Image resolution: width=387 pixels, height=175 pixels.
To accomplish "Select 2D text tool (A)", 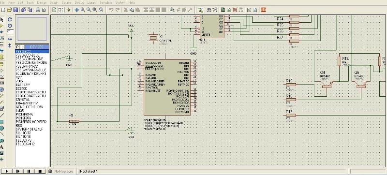I will pos(2,147).
